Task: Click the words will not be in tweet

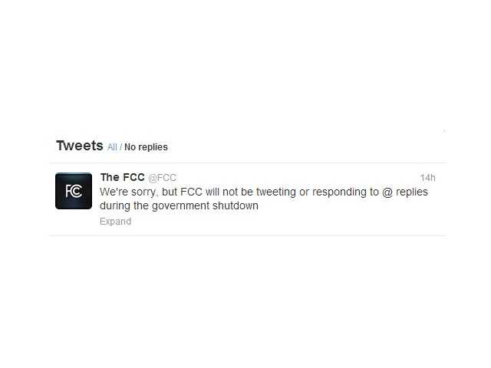Action: pyautogui.click(x=229, y=192)
